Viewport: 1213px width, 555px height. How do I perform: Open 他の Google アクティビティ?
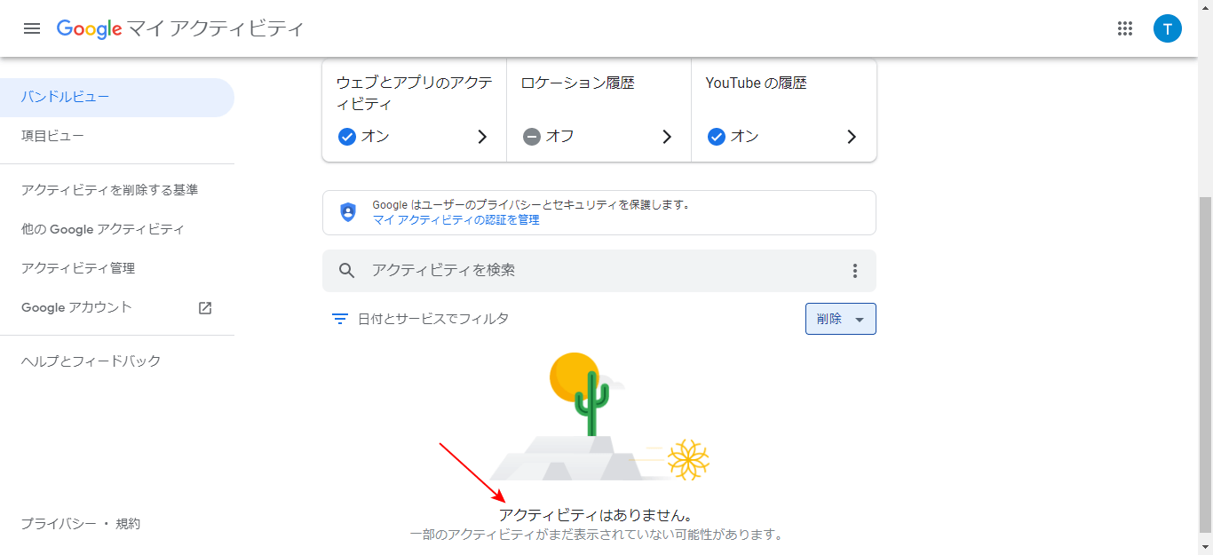point(117,229)
